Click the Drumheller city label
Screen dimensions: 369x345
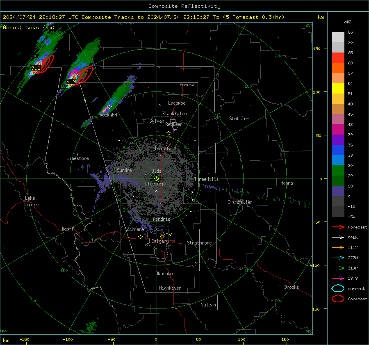240,202
